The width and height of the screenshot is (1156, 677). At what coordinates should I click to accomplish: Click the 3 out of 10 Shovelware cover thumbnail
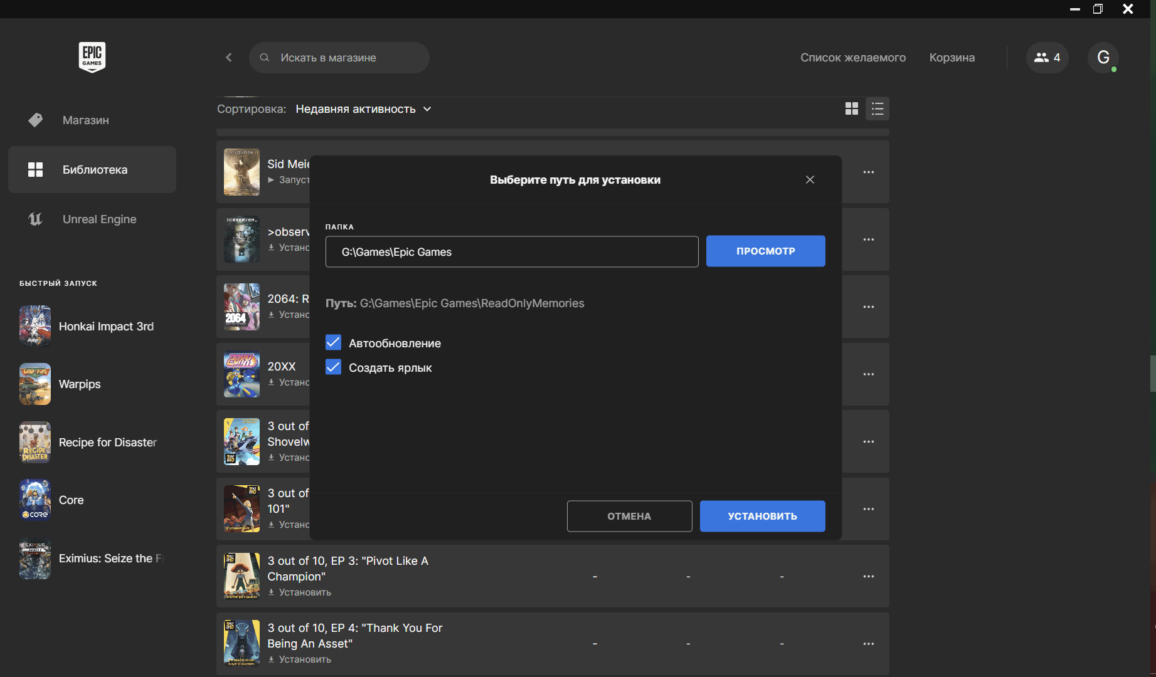pyautogui.click(x=241, y=442)
